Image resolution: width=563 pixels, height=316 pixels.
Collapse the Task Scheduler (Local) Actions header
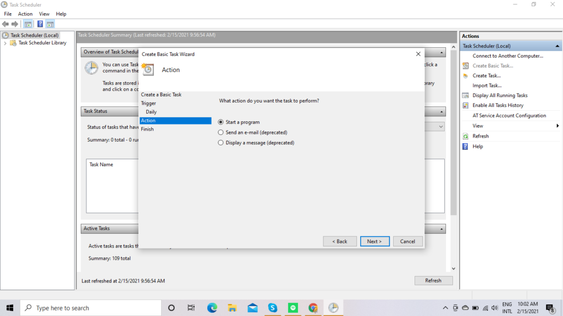[x=558, y=46]
